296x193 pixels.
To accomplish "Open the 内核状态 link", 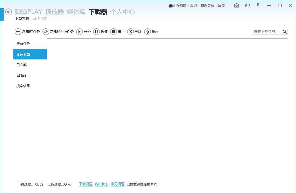I will click(x=102, y=184).
